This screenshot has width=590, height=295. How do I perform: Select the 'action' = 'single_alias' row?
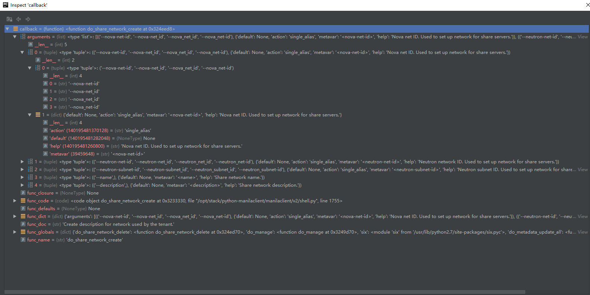point(297,130)
